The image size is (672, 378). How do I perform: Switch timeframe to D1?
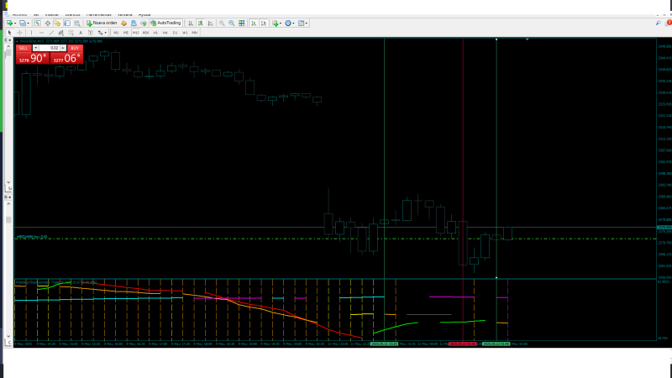click(175, 33)
